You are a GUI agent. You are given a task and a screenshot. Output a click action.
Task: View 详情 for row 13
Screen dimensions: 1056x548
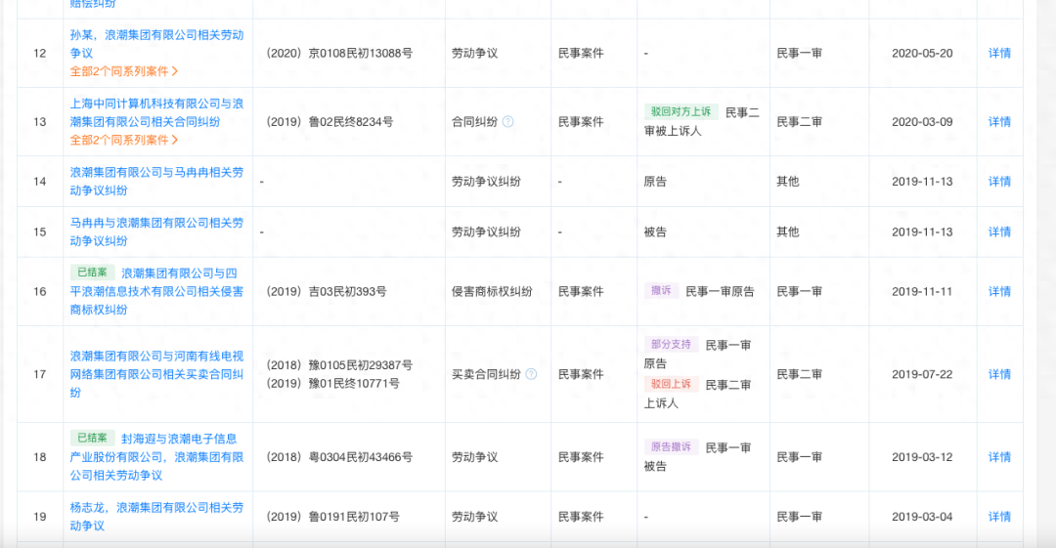tap(999, 122)
